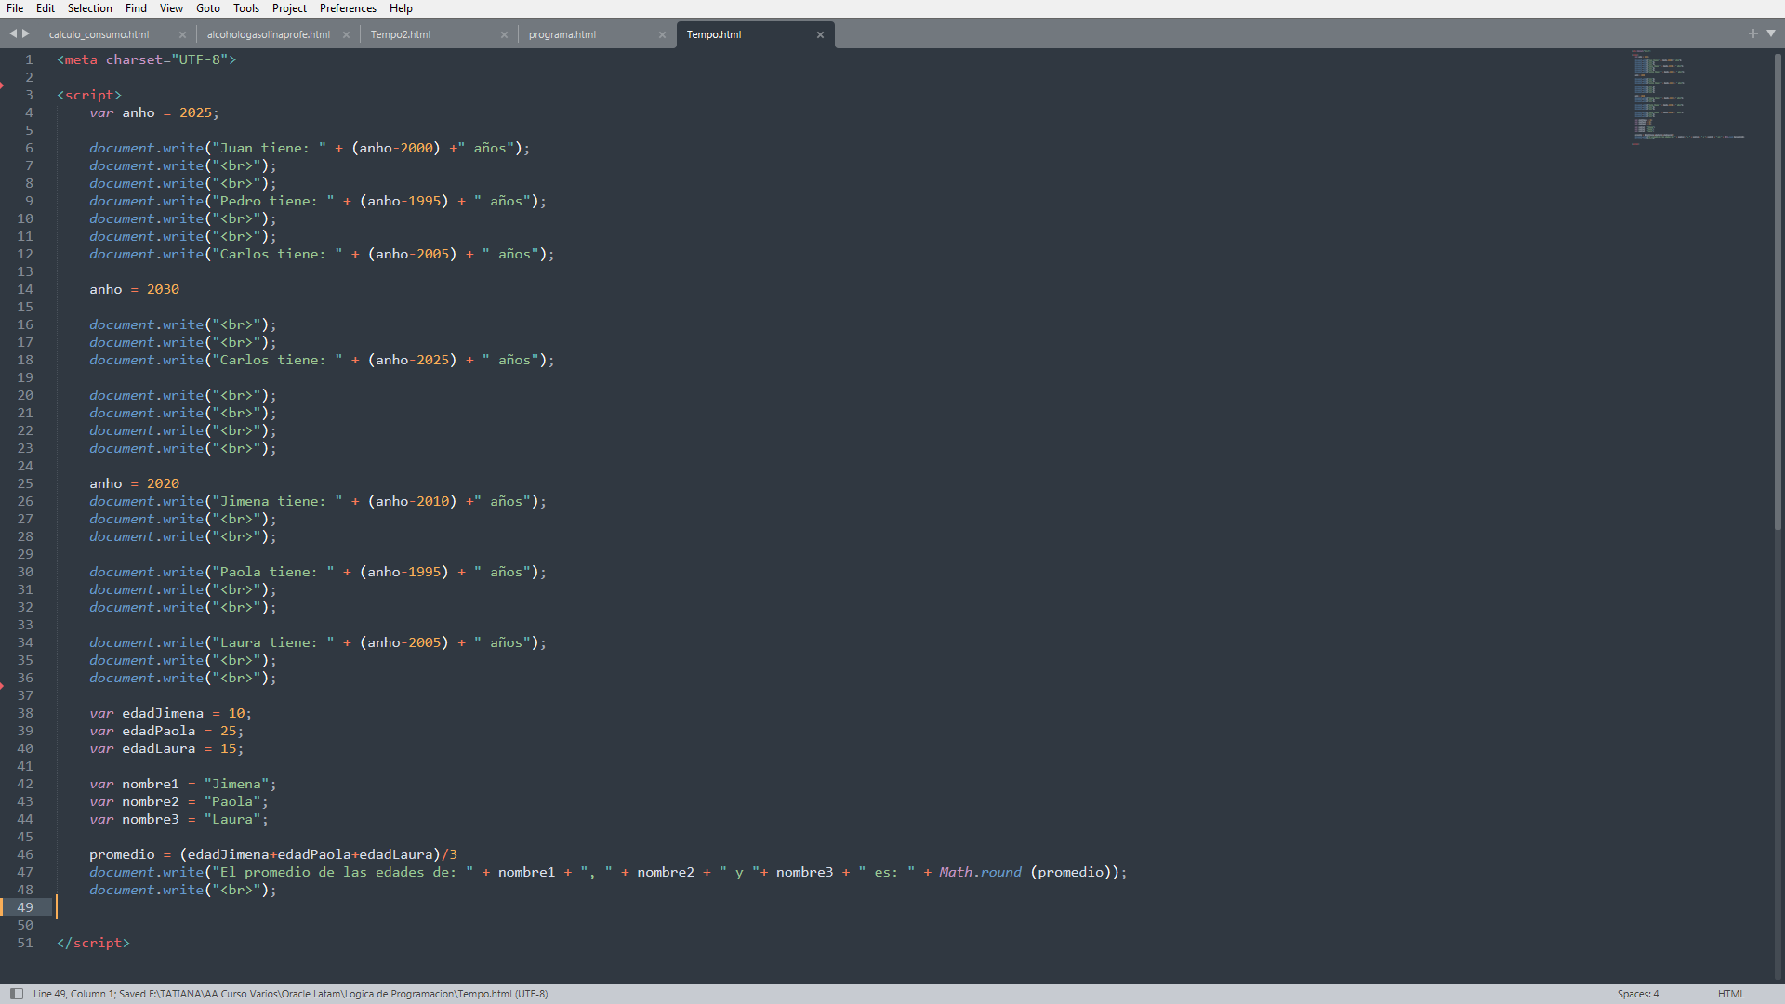Click nombre1 declaration on line 42
1785x1004 pixels.
click(x=183, y=784)
